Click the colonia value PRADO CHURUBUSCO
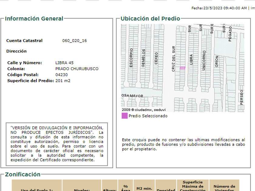This screenshot has height=191, width=255. click(77, 69)
